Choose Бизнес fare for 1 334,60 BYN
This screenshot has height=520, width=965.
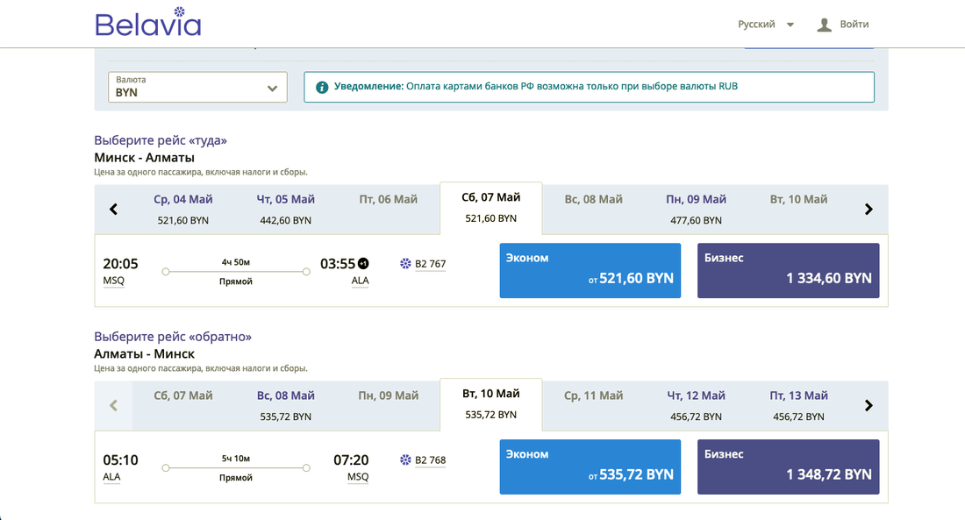[x=788, y=271]
